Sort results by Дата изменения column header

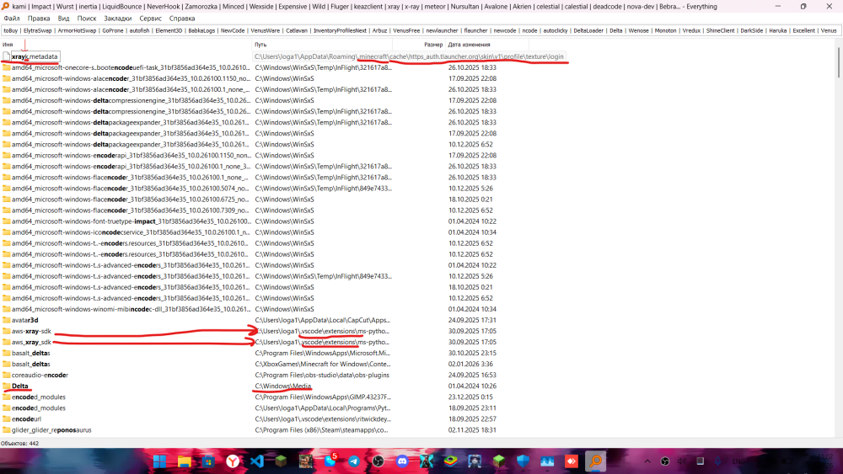pos(486,45)
